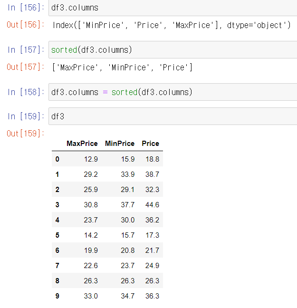This screenshot has height=308, width=297.
Task: Select the Out[157] prompt label
Action: pos(26,67)
